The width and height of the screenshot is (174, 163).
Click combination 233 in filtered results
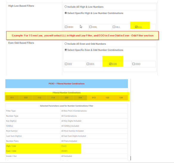pos(67,98)
